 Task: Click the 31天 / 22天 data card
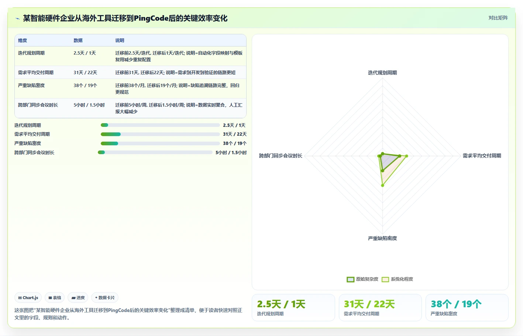coord(380,308)
